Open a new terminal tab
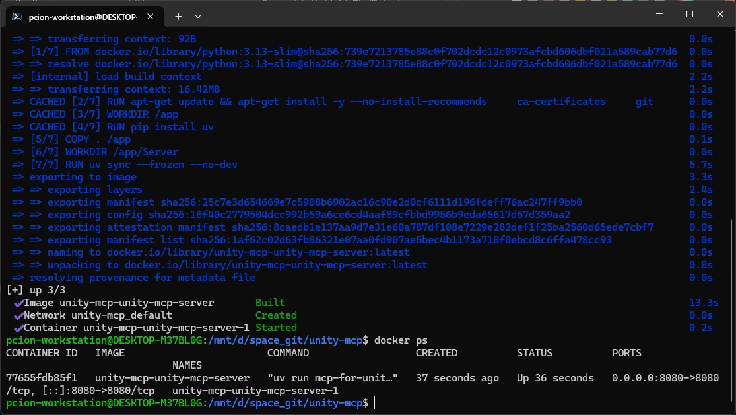Image resolution: width=736 pixels, height=415 pixels. (x=178, y=15)
